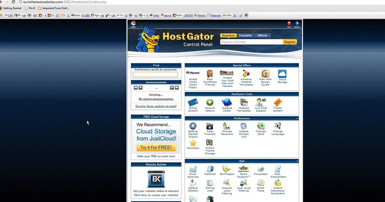This screenshot has height=202, width=385.
Task: Open Auto Responders
Action: coord(278,172)
